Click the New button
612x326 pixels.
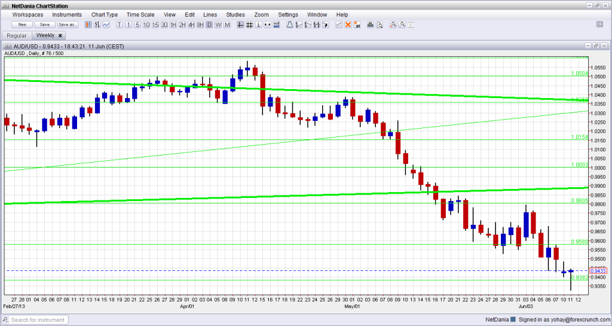[22, 25]
